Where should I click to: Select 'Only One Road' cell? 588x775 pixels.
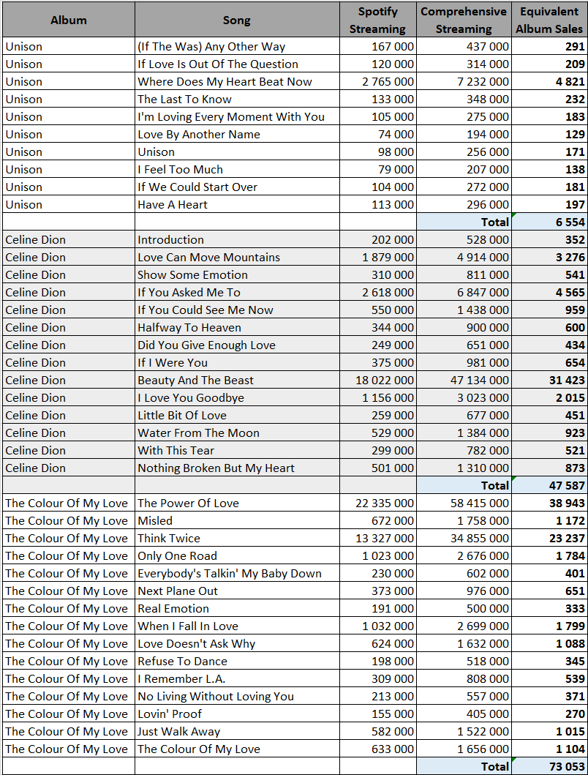[237, 555]
